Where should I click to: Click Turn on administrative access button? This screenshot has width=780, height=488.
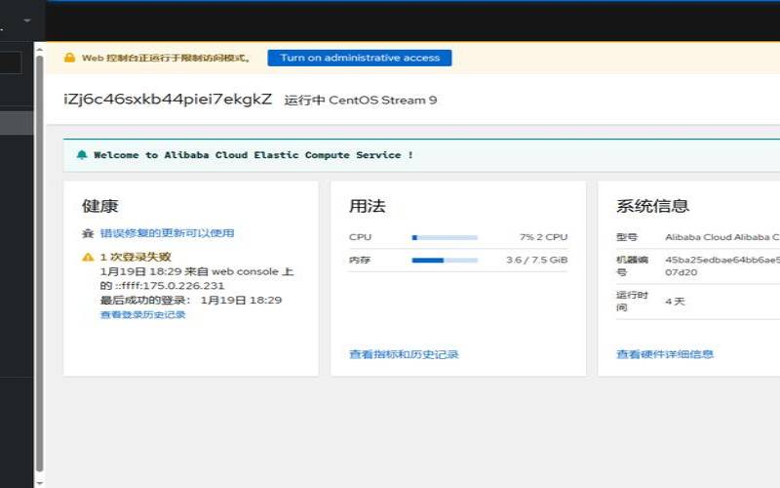tap(360, 58)
